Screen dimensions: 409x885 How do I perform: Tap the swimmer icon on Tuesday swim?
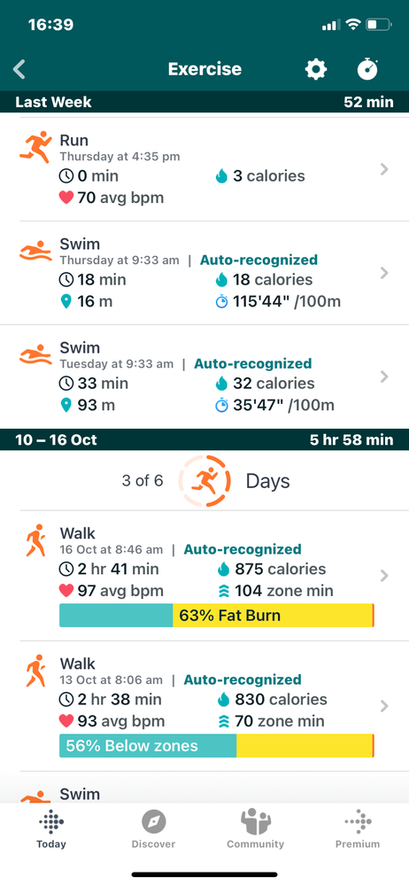point(35,354)
